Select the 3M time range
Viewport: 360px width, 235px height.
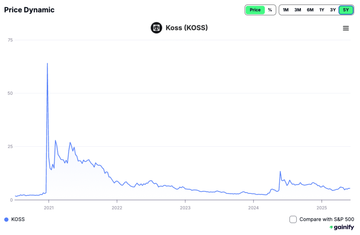click(297, 10)
